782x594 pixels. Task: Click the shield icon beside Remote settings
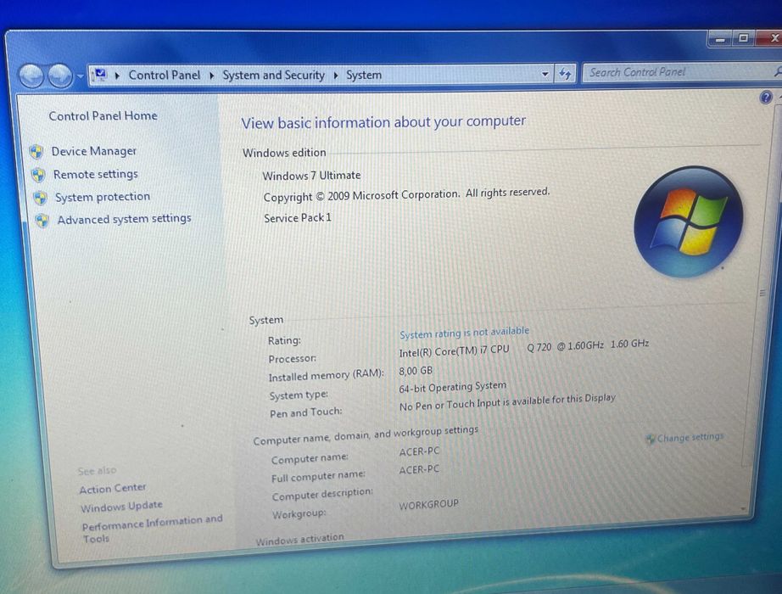(38, 175)
